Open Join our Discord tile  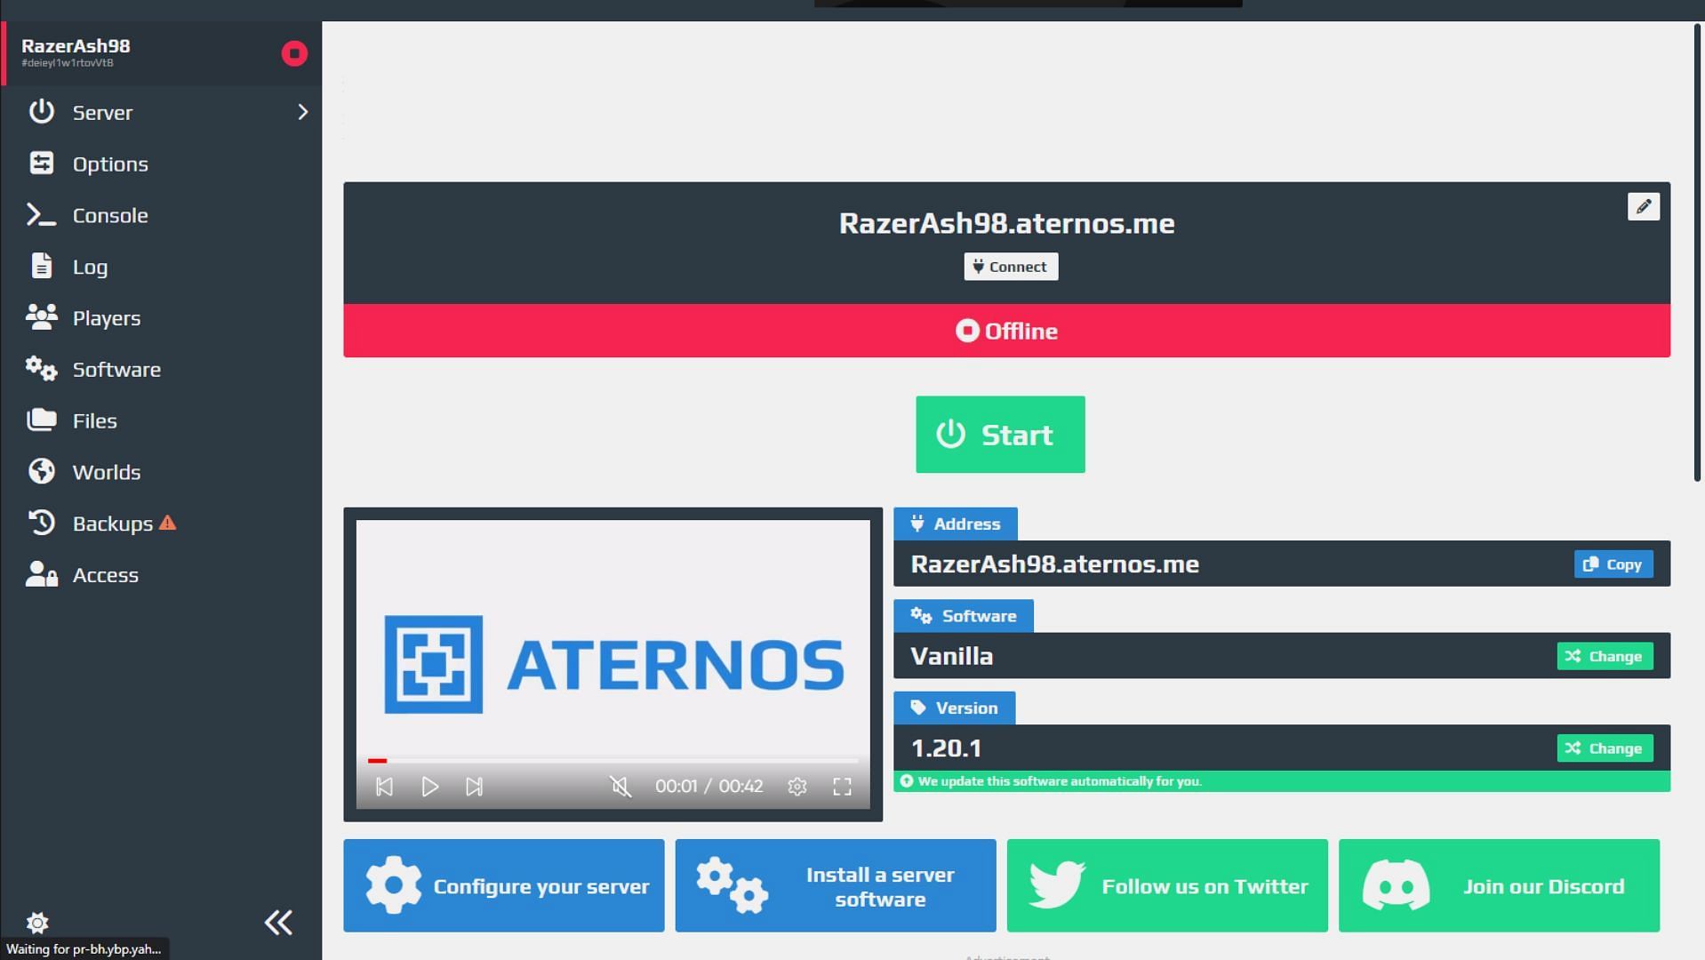tap(1499, 885)
